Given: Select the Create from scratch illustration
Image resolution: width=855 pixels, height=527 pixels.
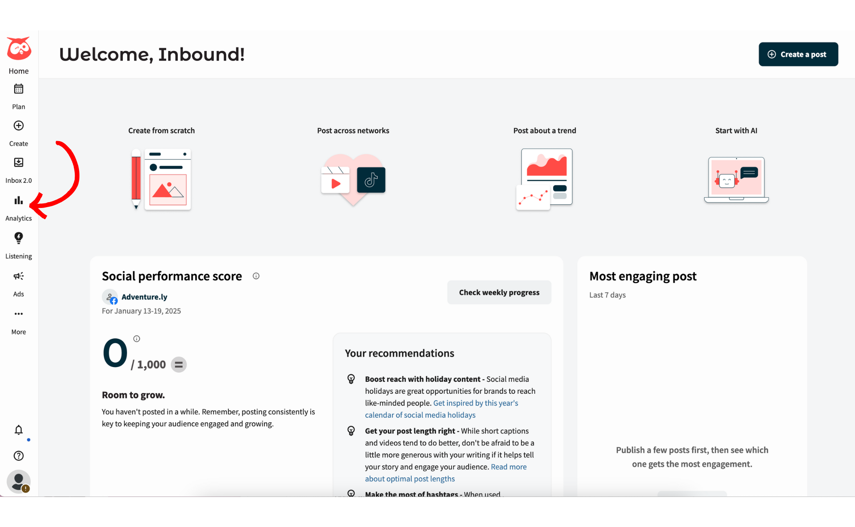Looking at the screenshot, I should point(162,179).
